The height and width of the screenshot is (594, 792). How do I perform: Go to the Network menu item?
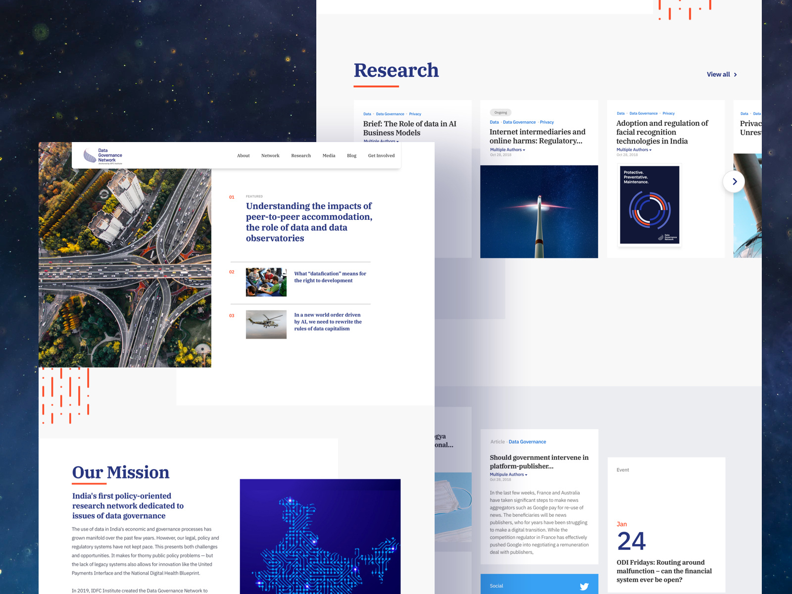point(270,155)
